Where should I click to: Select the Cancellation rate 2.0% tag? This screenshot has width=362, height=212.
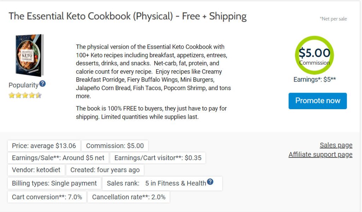click(129, 197)
